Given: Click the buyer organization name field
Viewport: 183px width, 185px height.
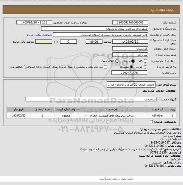Looking at the screenshot, I should pyautogui.click(x=95, y=29).
